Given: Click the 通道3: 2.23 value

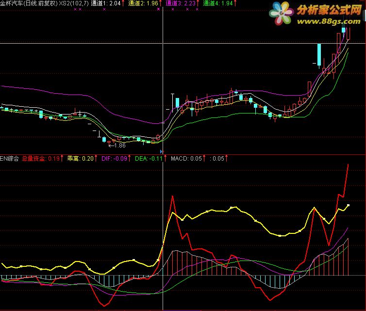Looking at the screenshot, I should (181, 3).
